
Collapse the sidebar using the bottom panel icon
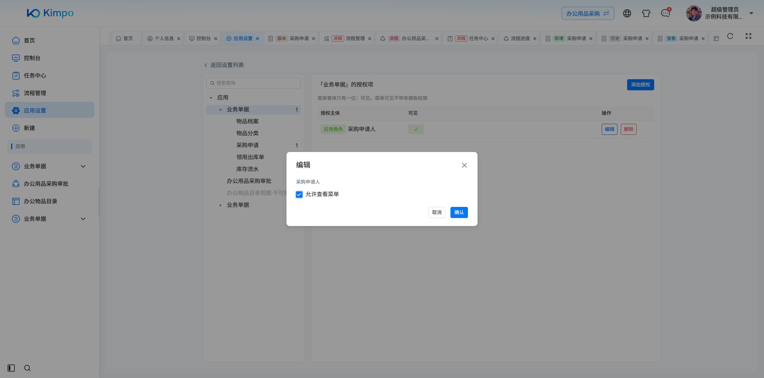click(11, 368)
